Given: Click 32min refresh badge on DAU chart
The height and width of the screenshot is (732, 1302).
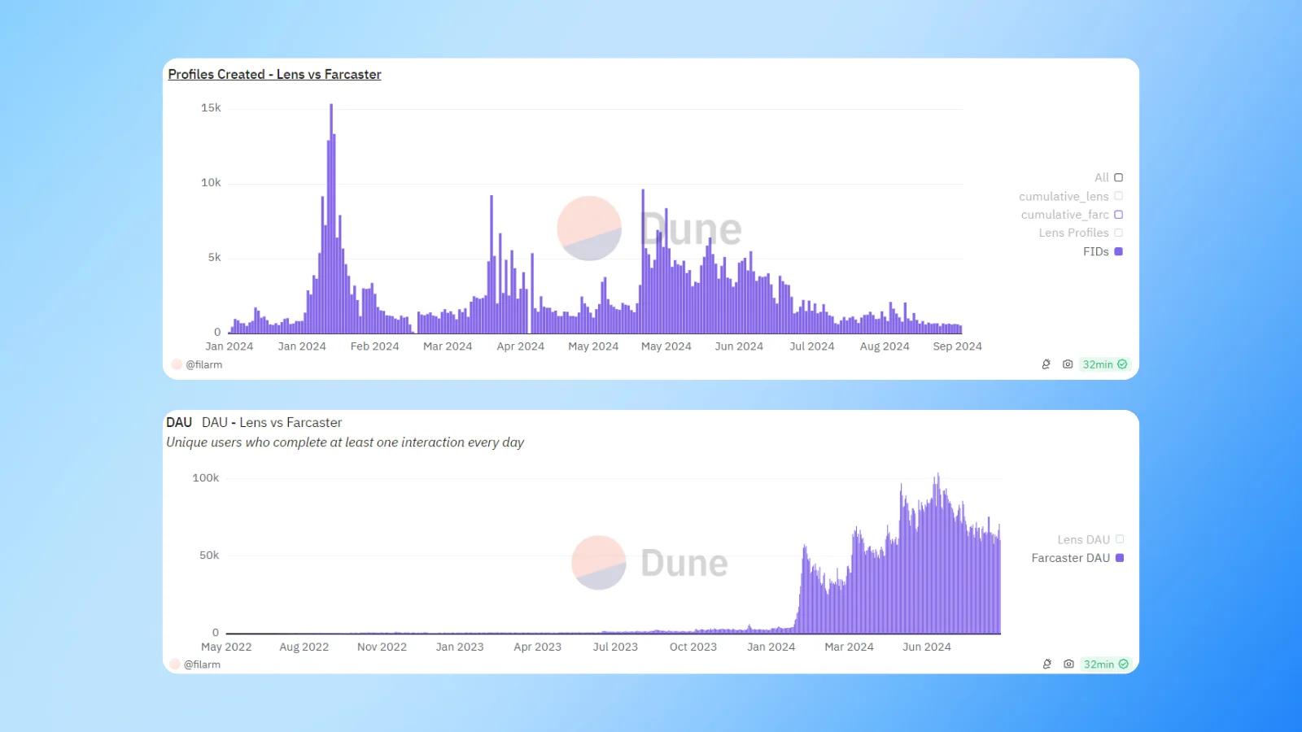Looking at the screenshot, I should [x=1105, y=664].
